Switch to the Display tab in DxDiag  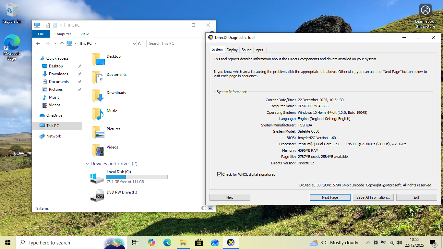(x=232, y=50)
